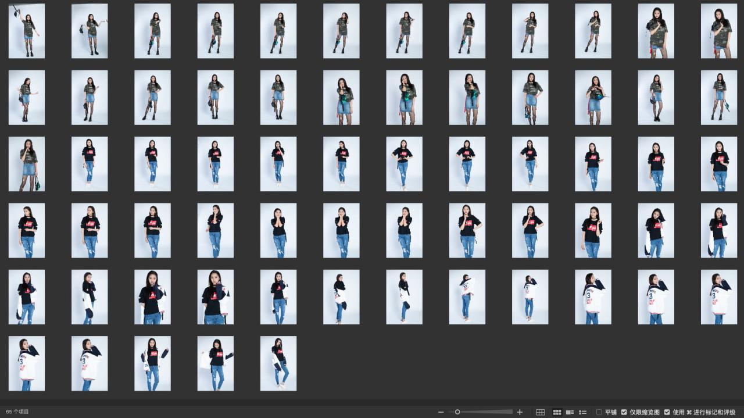Screen dimensions: 744x418
Task: Select the last thumbnail in the fourth row
Action: click(719, 230)
